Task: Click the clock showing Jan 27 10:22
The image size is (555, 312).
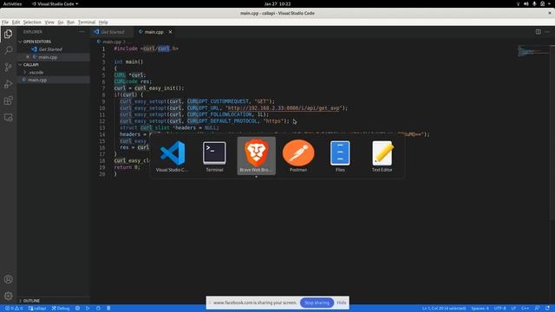Action: tap(277, 3)
